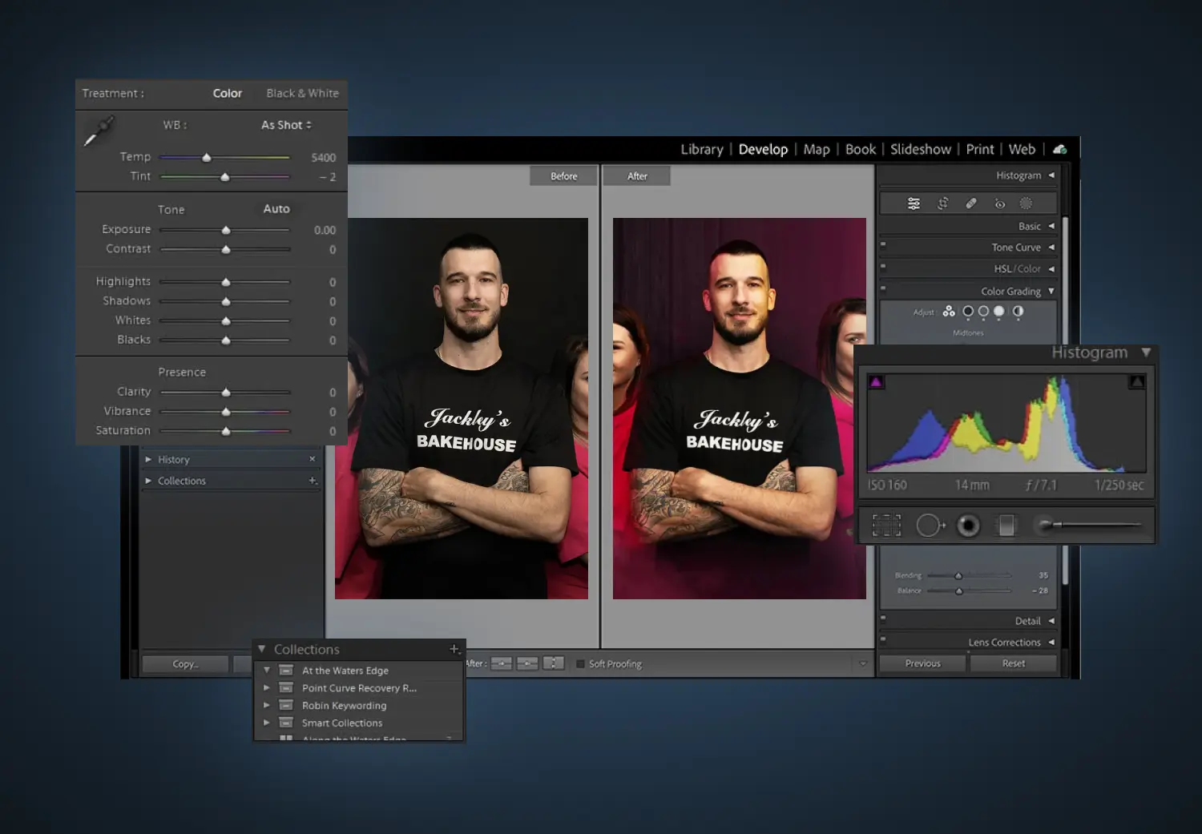1202x834 pixels.
Task: Switch Color Grading to the Global wheel
Action: click(x=1018, y=312)
